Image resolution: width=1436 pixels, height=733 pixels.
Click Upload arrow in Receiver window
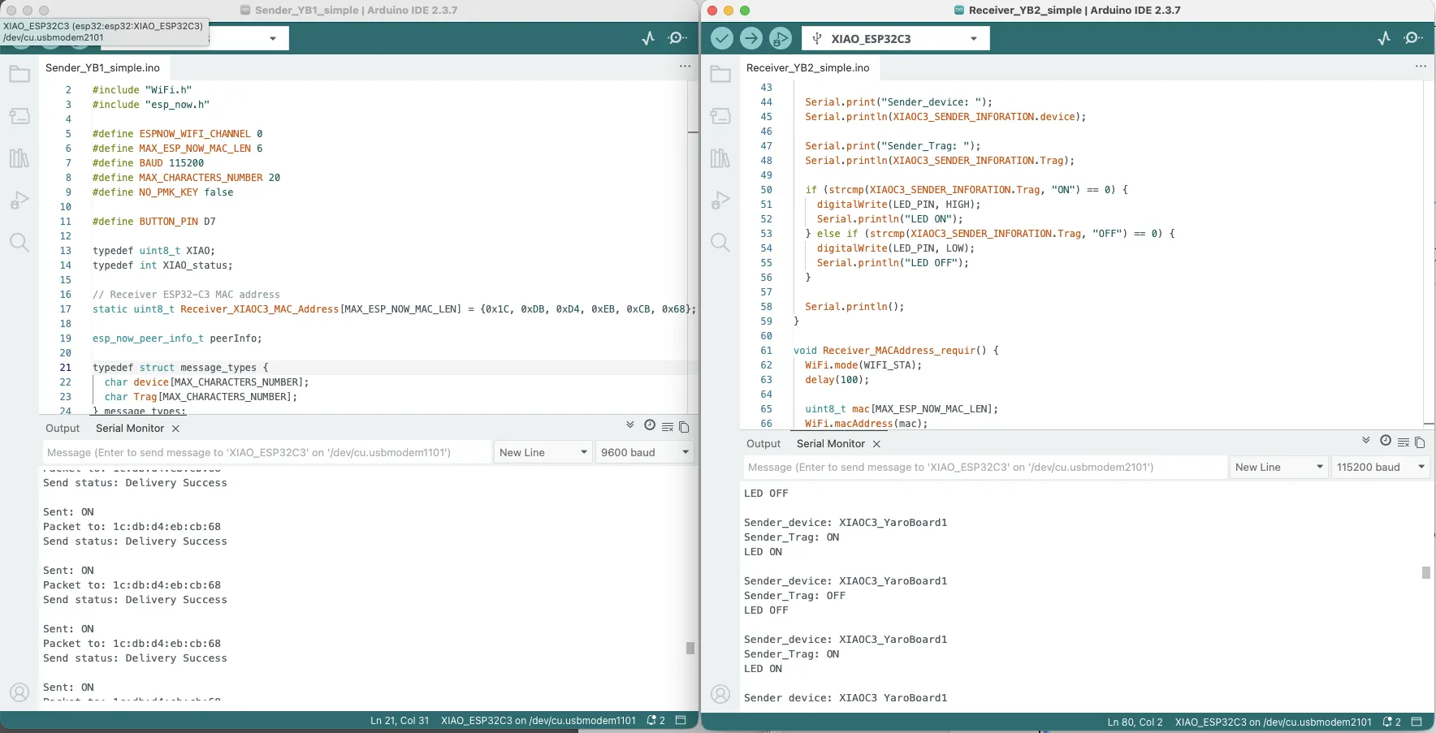coord(751,38)
